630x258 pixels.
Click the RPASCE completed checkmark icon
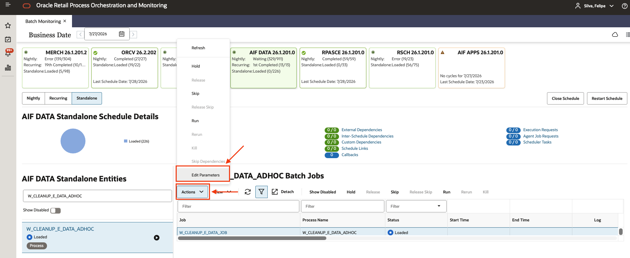point(304,53)
